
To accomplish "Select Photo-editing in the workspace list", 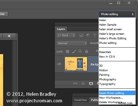I will tap(117, 43).
